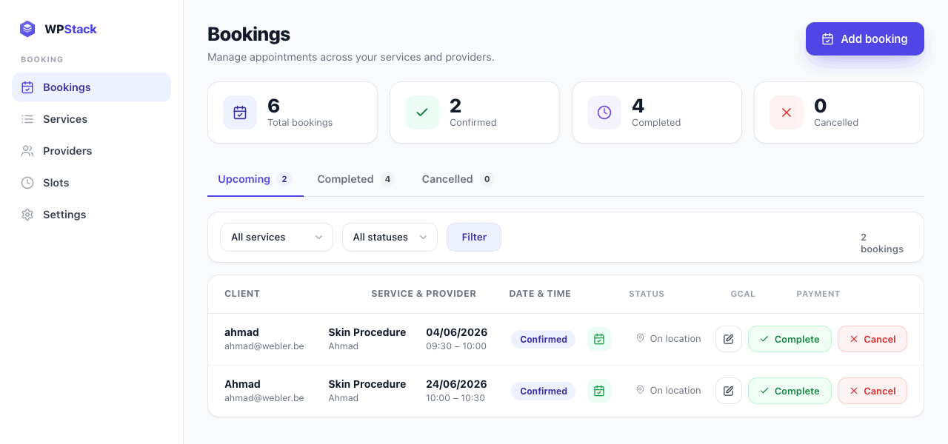Viewport: 948px width, 444px height.
Task: Click the "Bookings" page heading
Action: coord(249,34)
